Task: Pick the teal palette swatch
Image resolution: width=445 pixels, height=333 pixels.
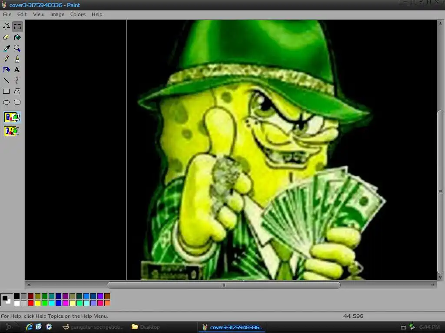Action: [x=52, y=296]
